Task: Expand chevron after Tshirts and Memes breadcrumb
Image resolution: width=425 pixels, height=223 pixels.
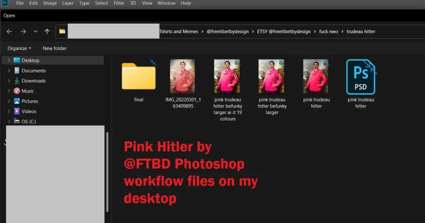Action: [202, 32]
